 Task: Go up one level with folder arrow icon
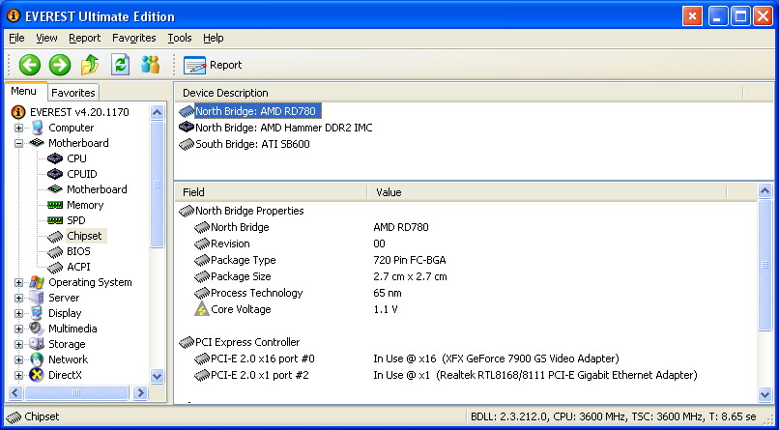(90, 65)
